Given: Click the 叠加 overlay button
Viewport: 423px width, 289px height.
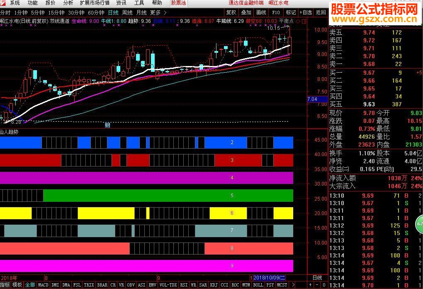Looking at the screenshot, I should click(x=246, y=12).
